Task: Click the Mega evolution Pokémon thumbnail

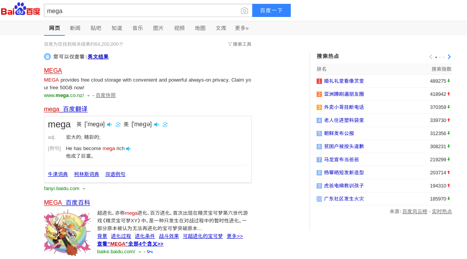Action: pyautogui.click(x=67, y=232)
